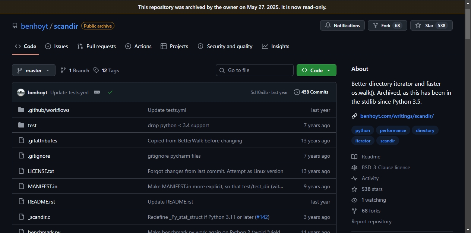Open the Projects tab
The height and width of the screenshot is (233, 471).
point(174,46)
